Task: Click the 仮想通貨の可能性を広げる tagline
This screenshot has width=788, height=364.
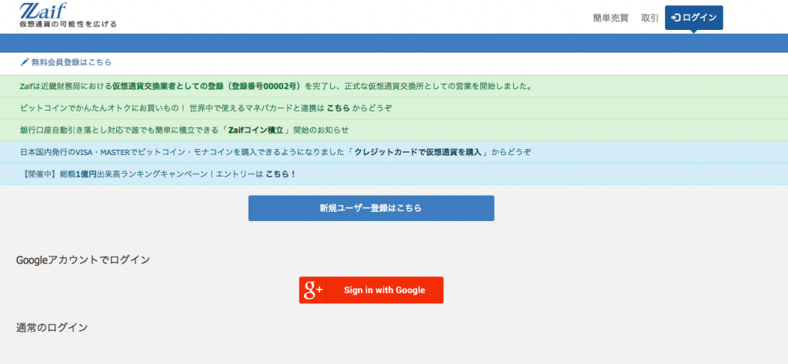Action: 68,24
